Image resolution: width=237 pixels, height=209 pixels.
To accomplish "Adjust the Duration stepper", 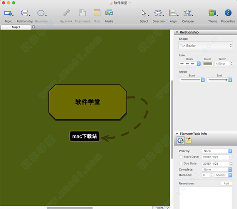I will click(x=212, y=175).
